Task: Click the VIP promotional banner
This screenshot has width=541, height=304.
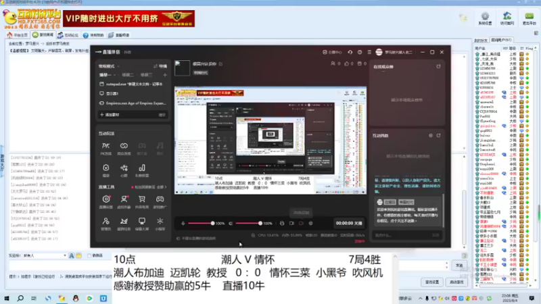Action: (x=128, y=18)
